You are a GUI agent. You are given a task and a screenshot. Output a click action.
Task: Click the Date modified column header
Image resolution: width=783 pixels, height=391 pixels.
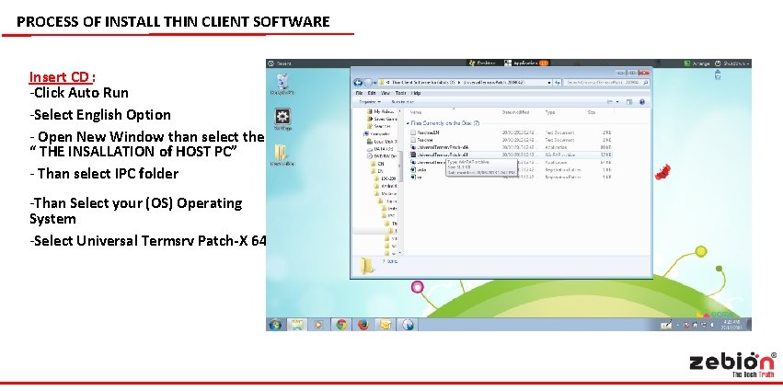click(515, 113)
